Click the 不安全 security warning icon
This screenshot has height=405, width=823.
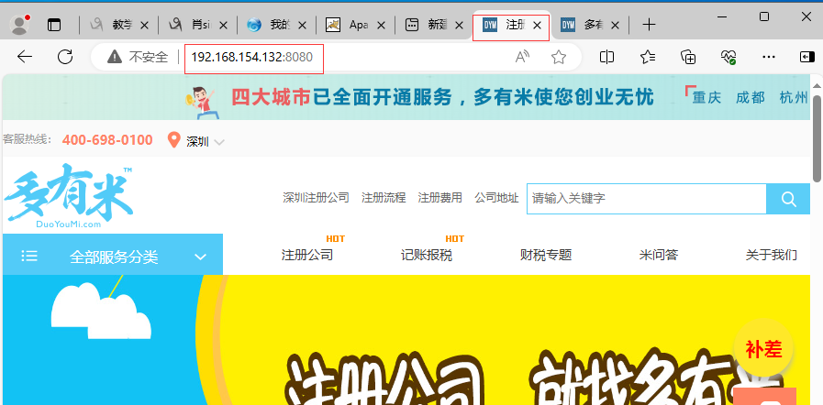(115, 57)
